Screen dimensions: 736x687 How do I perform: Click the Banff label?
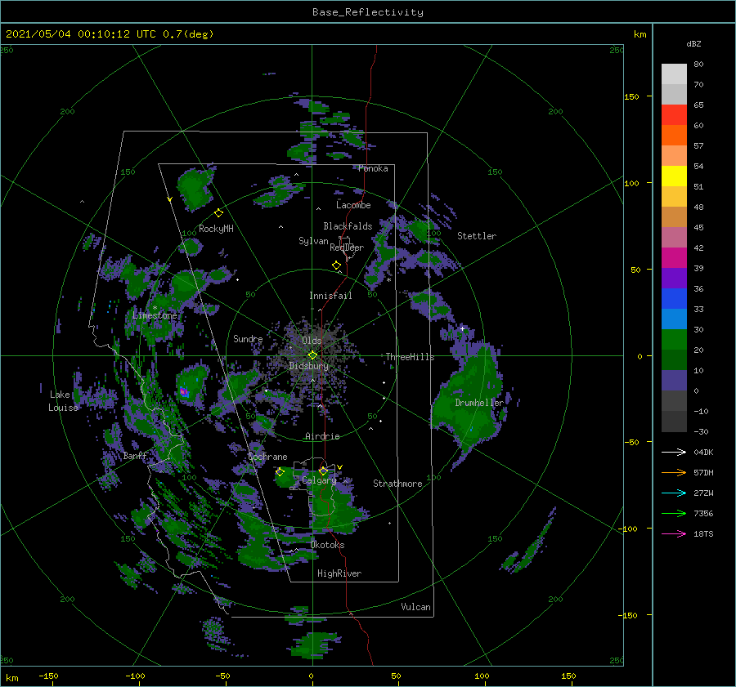(135, 456)
